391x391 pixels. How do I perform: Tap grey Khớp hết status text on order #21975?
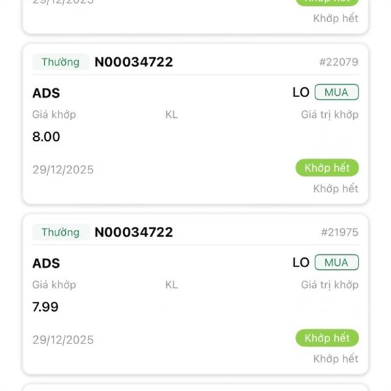[336, 359]
